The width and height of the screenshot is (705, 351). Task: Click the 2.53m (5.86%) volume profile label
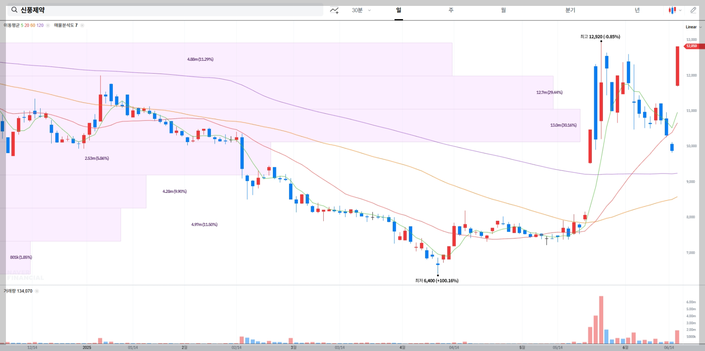point(97,158)
